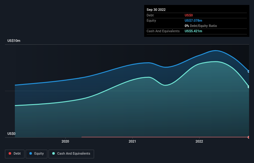Click the 2022 x-axis label
The height and width of the screenshot is (163, 254).
(x=199, y=141)
